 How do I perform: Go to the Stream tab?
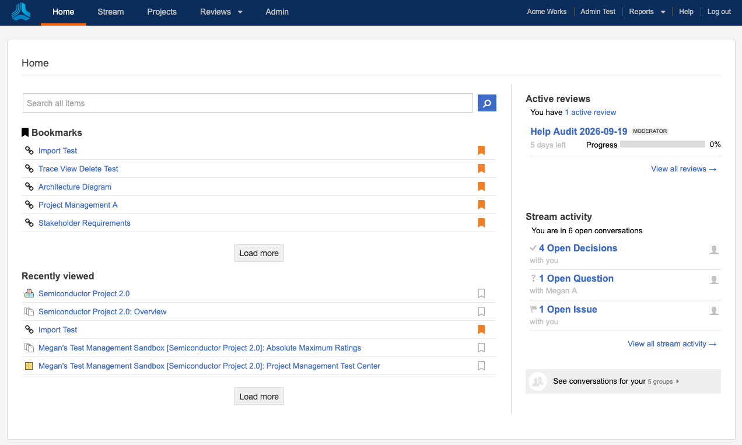coord(111,12)
